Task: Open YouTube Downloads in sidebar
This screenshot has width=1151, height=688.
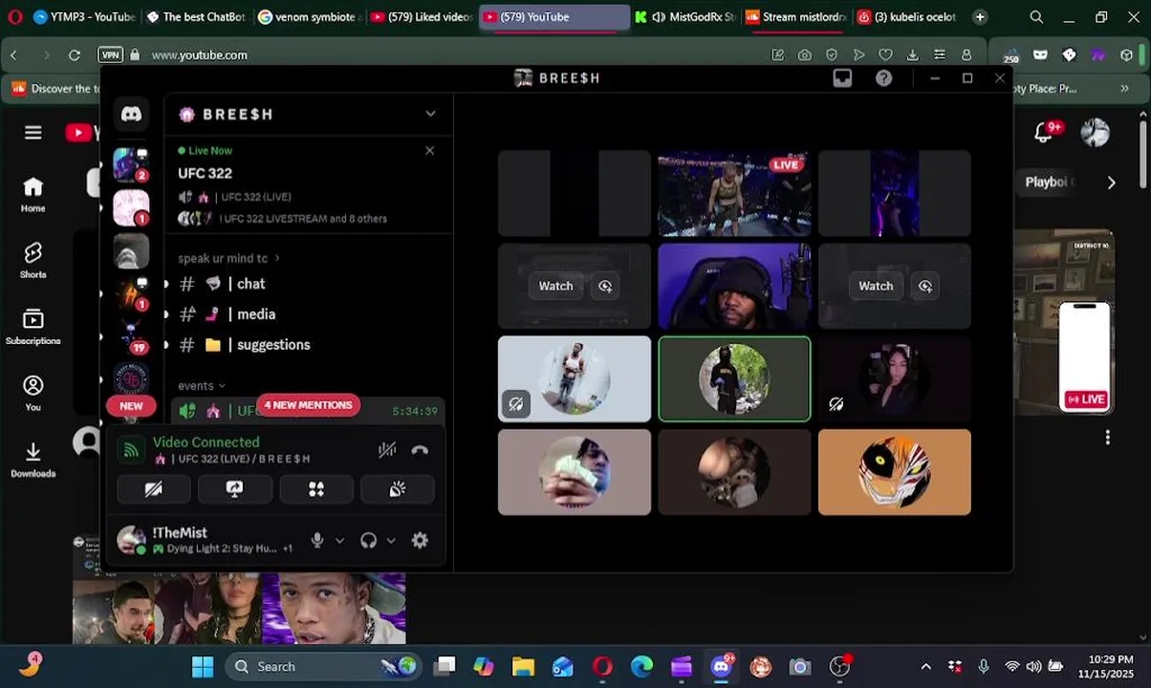Action: click(33, 460)
